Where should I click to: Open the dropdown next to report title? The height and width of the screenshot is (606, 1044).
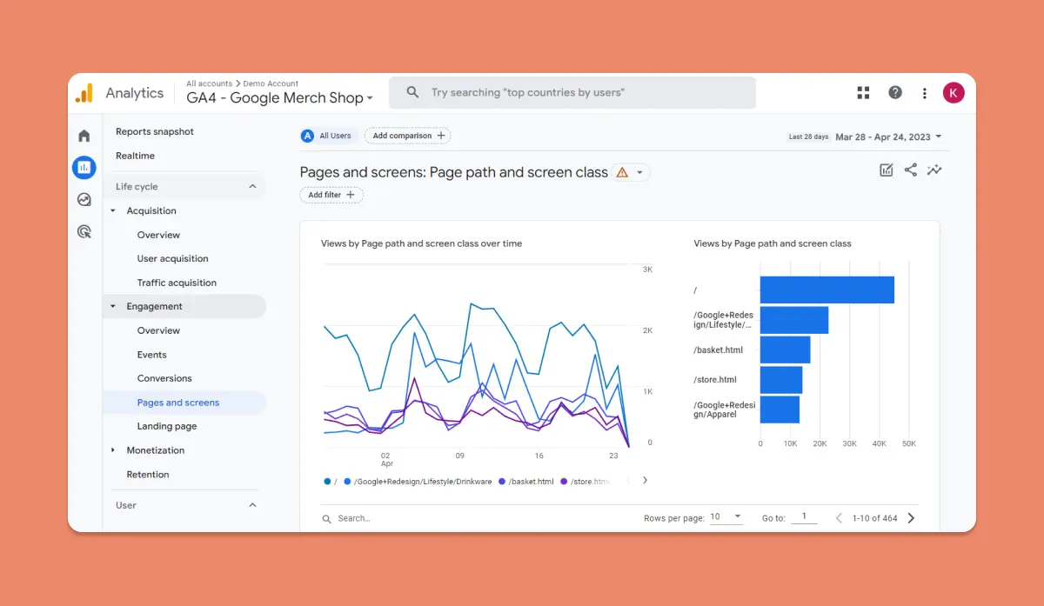pyautogui.click(x=640, y=172)
